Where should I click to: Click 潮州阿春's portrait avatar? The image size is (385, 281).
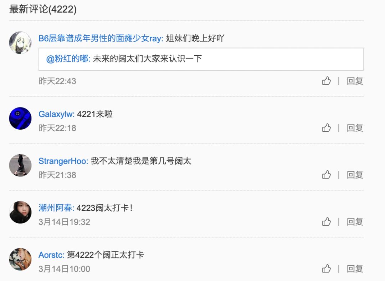point(20,212)
